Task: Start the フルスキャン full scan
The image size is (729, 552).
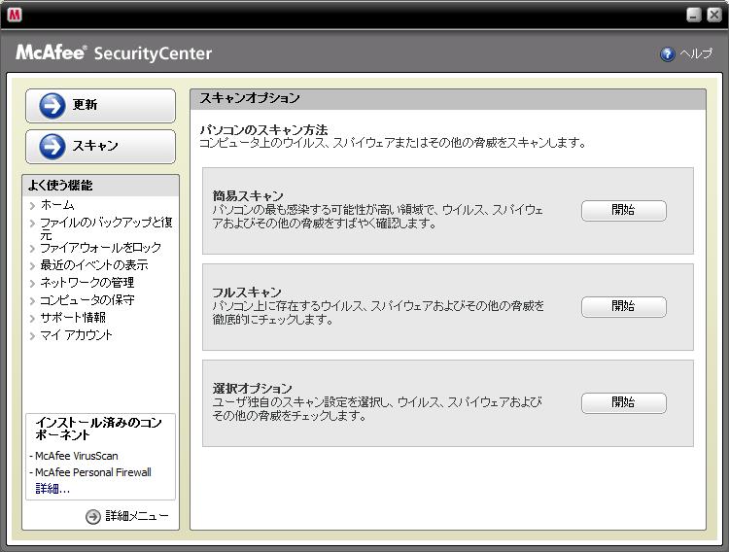Action: pyautogui.click(x=623, y=307)
